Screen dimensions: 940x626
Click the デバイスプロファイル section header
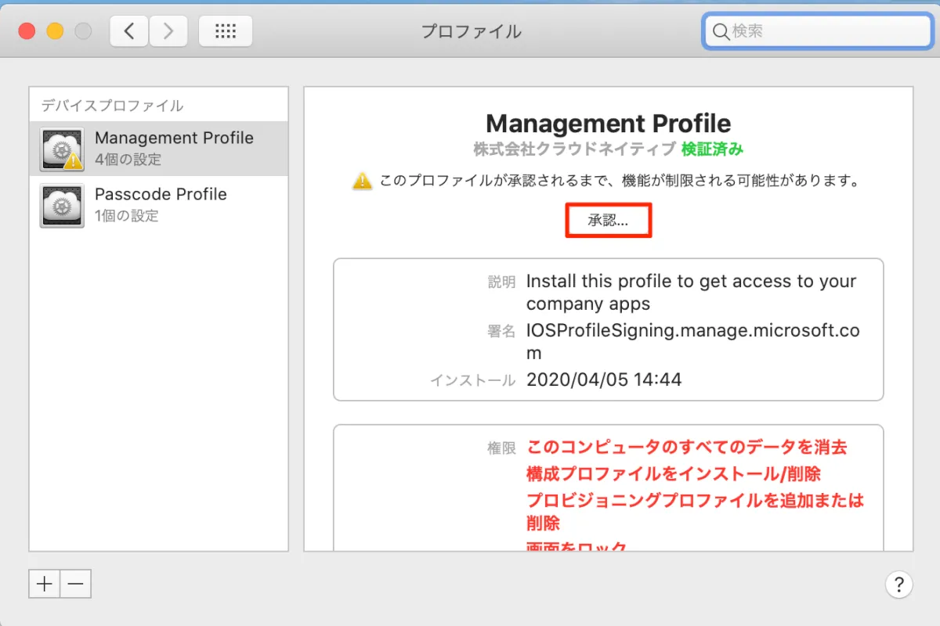pyautogui.click(x=112, y=106)
